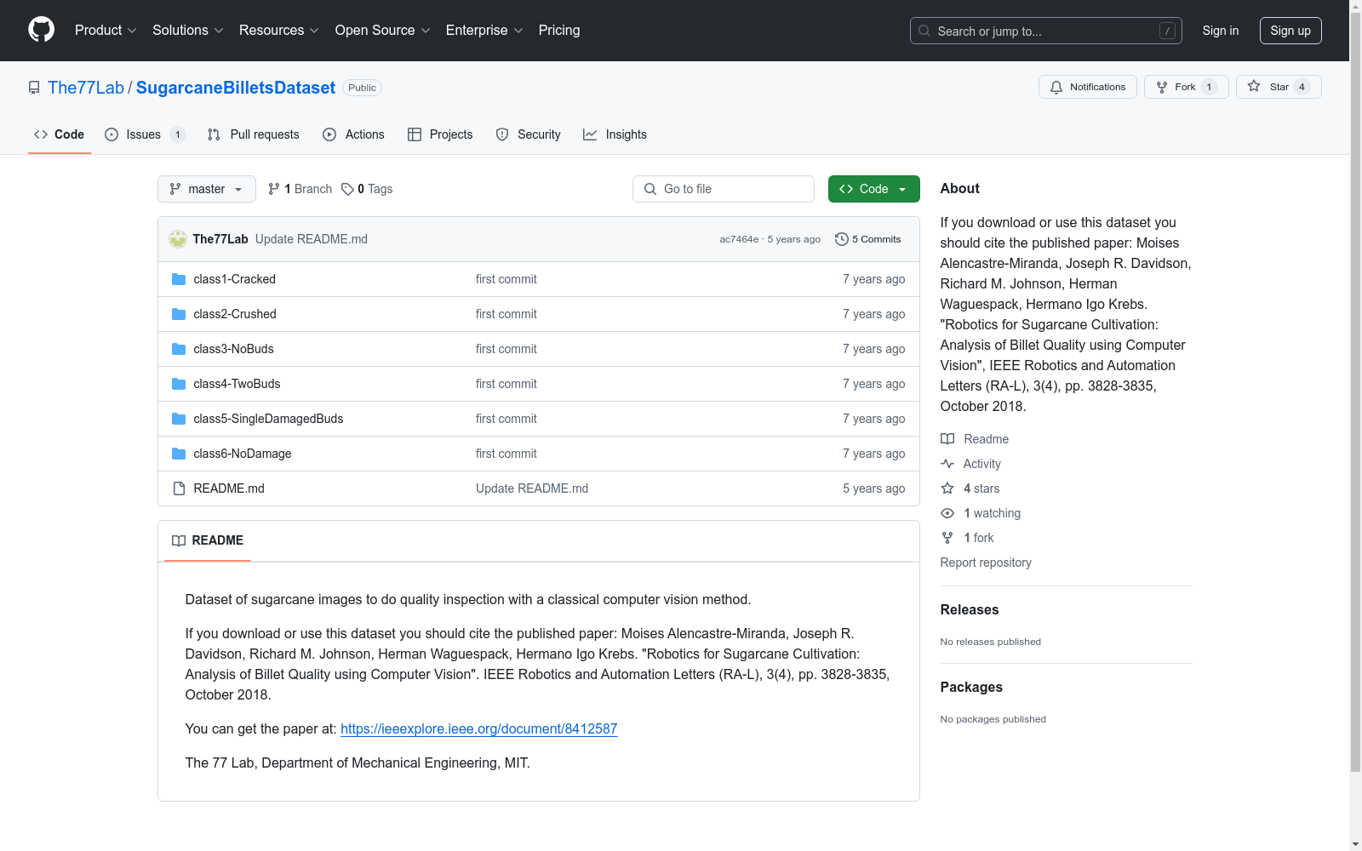This screenshot has height=851, width=1362.
Task: Open the Releases section heading
Action: click(x=970, y=609)
